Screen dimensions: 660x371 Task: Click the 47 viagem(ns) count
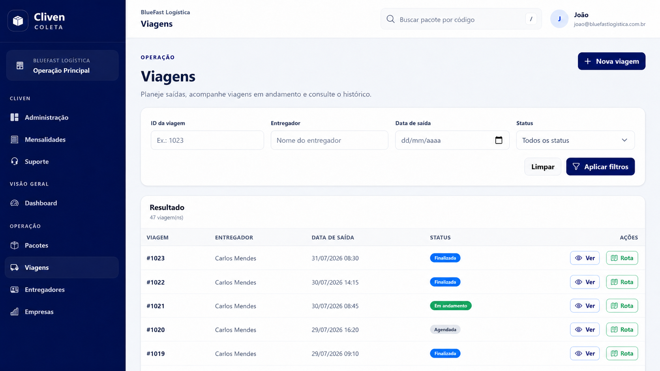click(167, 217)
